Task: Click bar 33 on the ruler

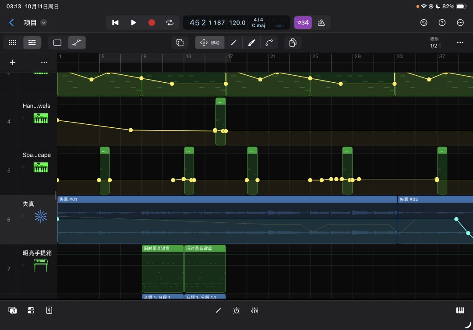Action: click(399, 56)
